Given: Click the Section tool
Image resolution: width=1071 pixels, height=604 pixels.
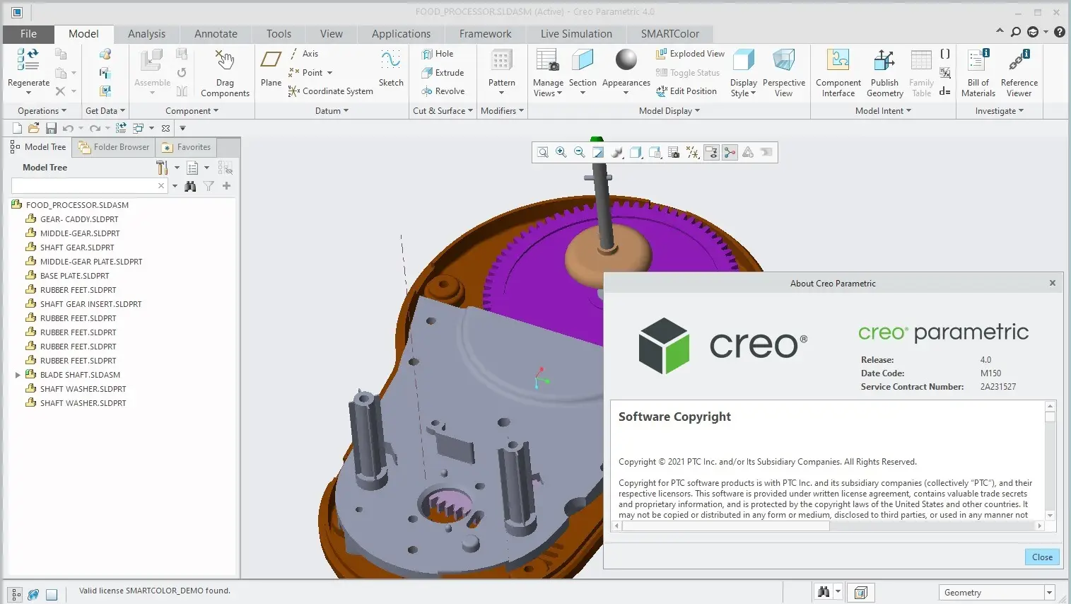Looking at the screenshot, I should click(583, 73).
